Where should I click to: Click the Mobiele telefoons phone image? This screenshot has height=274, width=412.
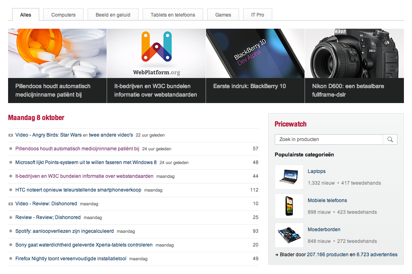pos(289,206)
